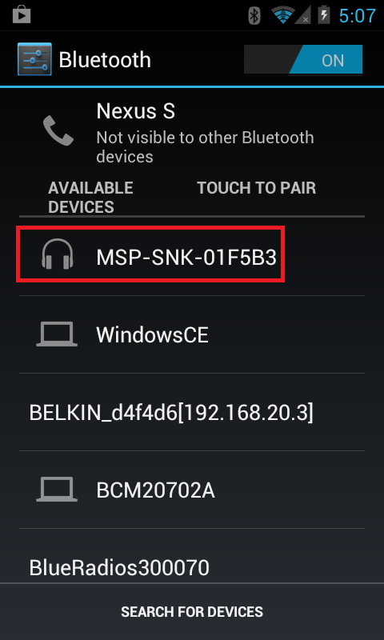Tap SEARCH FOR DEVICES button
Screen dimensions: 384x640
pos(192,611)
